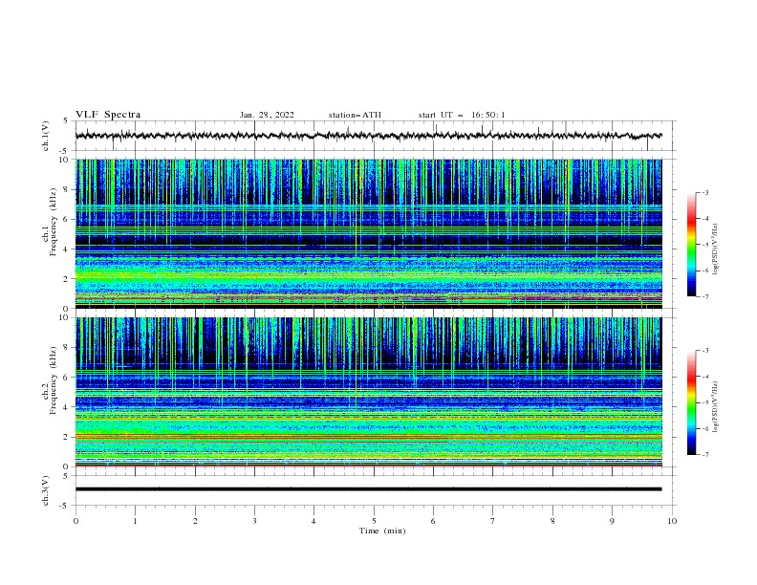Select the date text "Jan. 28, 2022"
Viewport: 757px width, 585px height.
pyautogui.click(x=267, y=115)
